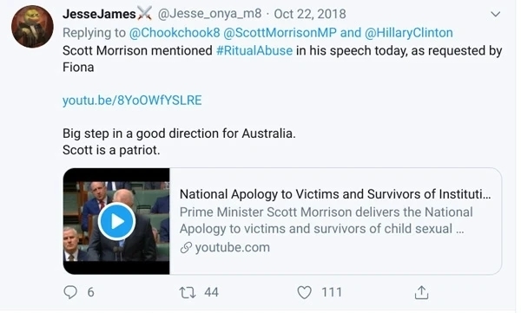Follow the youtu.be/8YoOWfYSLRE link
Image resolution: width=521 pixels, height=313 pixels.
[132, 101]
